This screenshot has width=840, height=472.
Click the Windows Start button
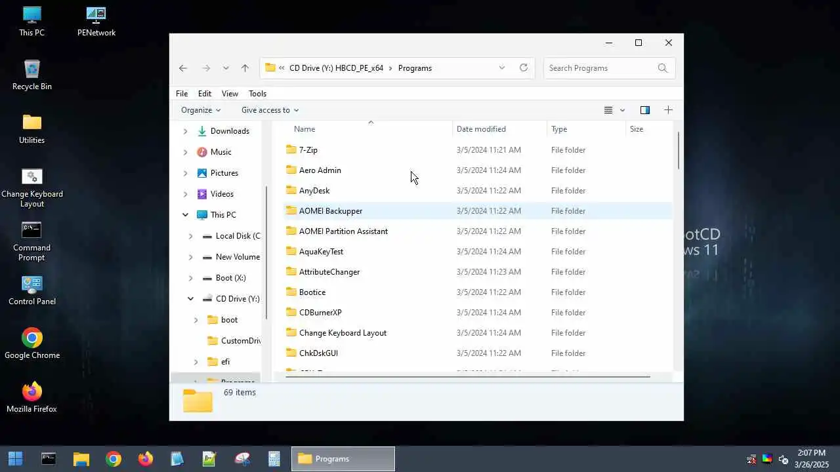click(15, 459)
